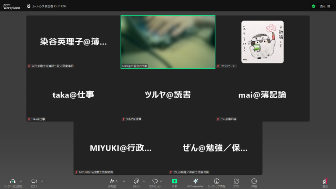
Task: Click muted mic icon for ファシリテーター
Action: pos(218,66)
